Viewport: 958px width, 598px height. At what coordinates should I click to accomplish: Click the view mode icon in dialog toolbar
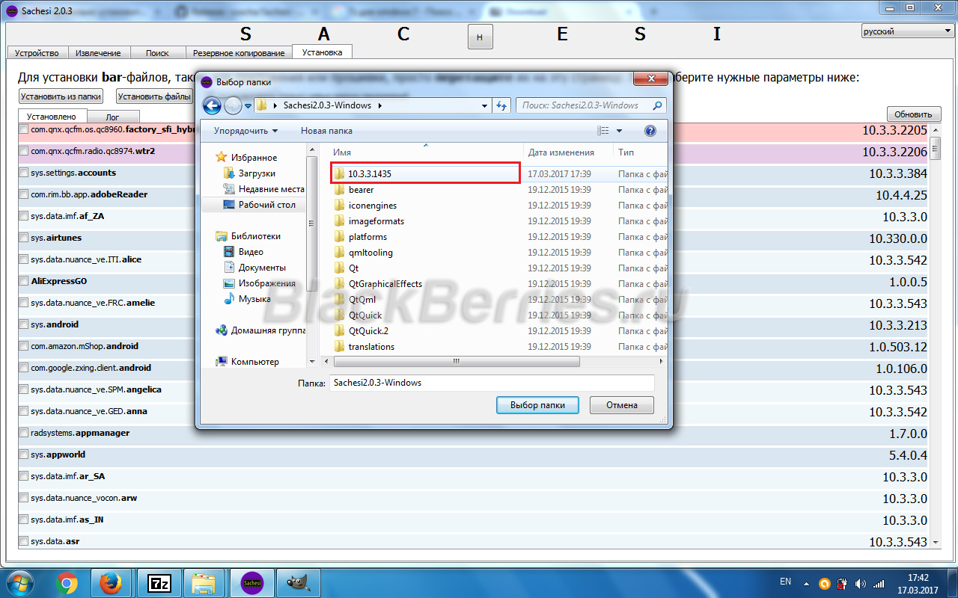(603, 131)
